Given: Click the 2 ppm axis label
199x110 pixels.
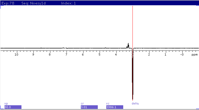Looking at the screenshot, I should 149,54.
